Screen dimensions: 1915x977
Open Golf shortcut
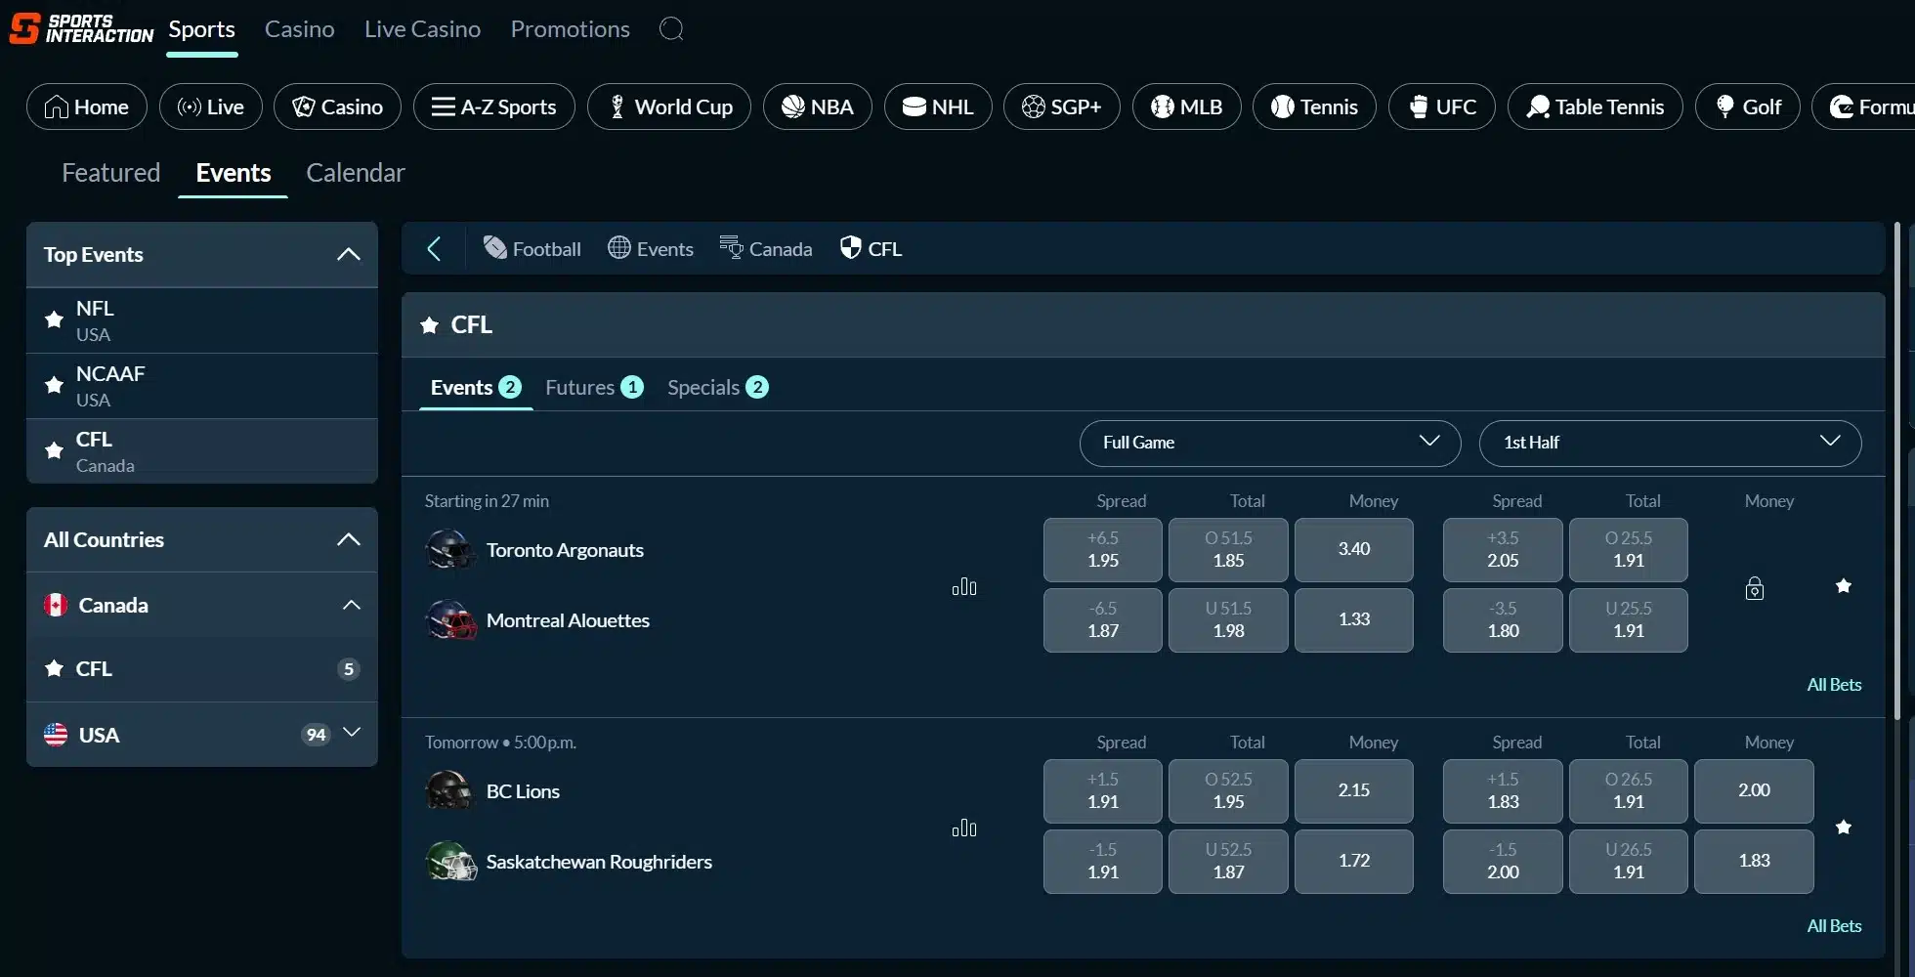click(x=1748, y=106)
